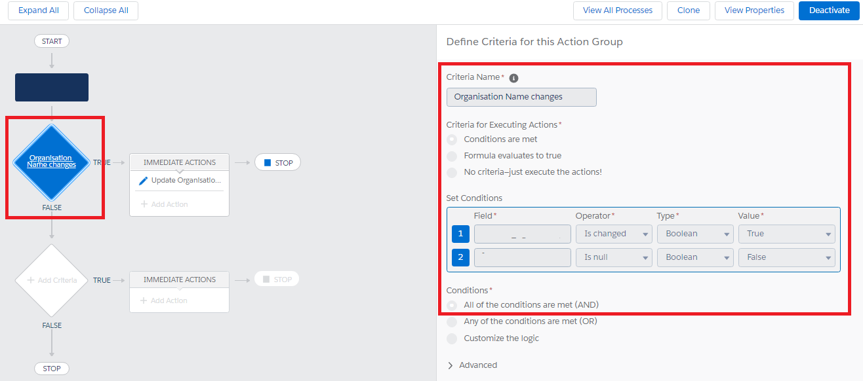Click the blue STOP square icon
Screen dimensions: 863x381
click(x=267, y=162)
